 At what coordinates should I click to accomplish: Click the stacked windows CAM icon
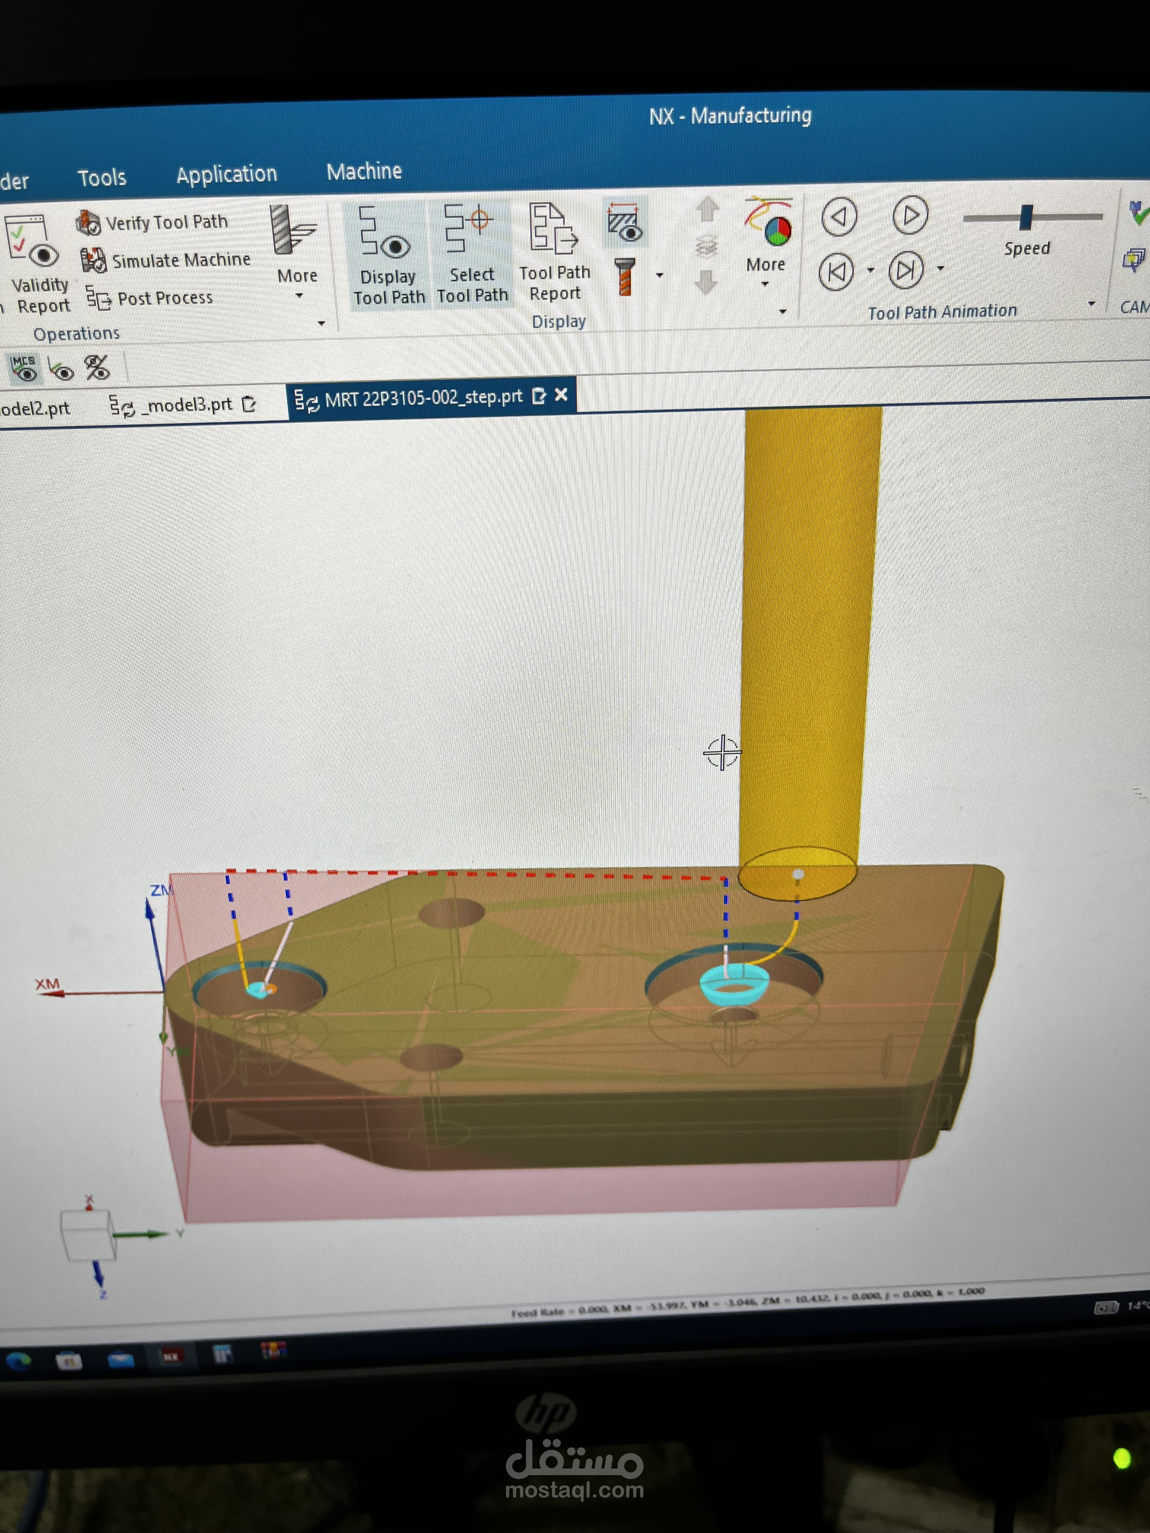tap(1135, 260)
